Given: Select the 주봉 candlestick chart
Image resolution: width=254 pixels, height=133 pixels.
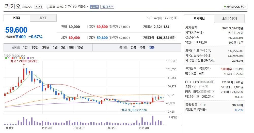Looking at the screenshot, I should tap(142, 47).
